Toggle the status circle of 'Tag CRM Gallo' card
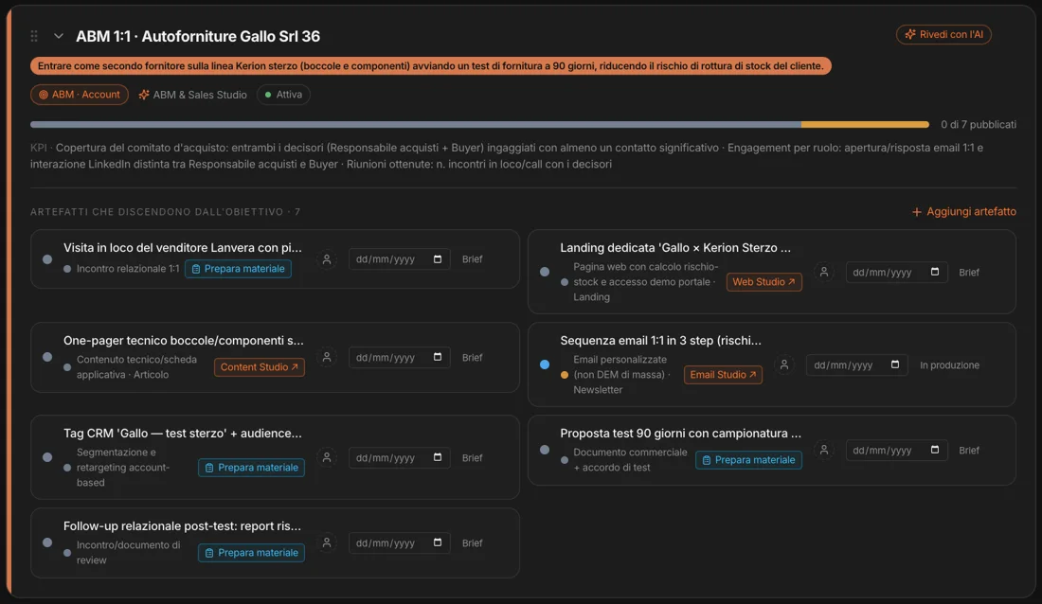 point(47,457)
